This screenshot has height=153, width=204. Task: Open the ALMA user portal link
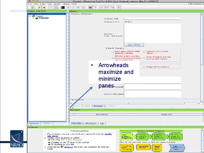[108, 134]
